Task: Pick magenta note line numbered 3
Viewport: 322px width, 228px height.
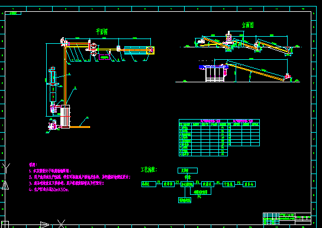Action: point(66,183)
